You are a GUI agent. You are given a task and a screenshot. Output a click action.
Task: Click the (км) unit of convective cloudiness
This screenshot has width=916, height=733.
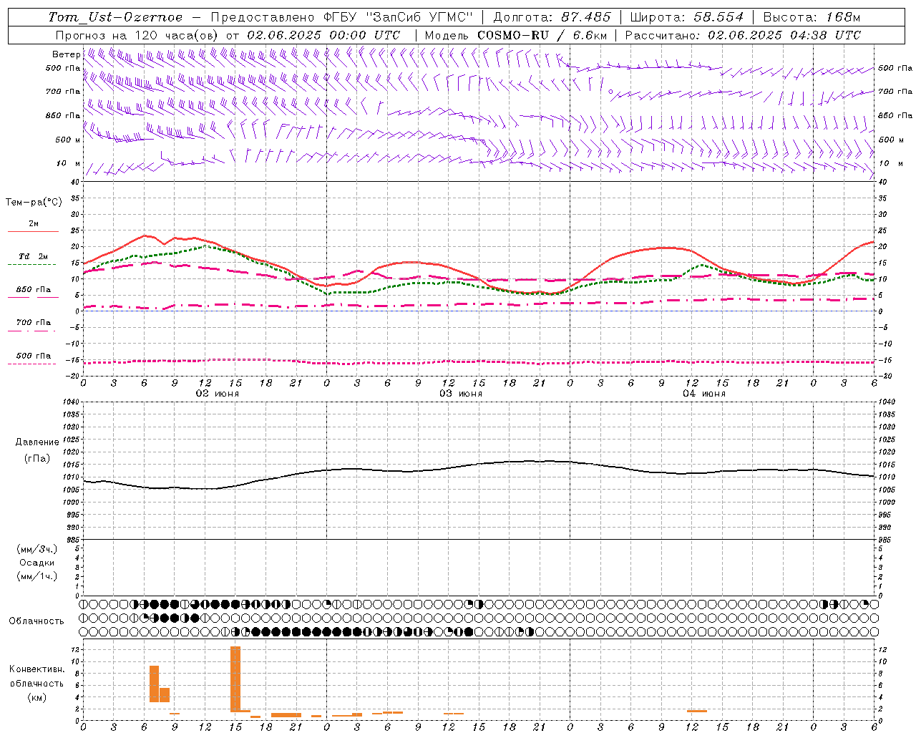point(36,698)
